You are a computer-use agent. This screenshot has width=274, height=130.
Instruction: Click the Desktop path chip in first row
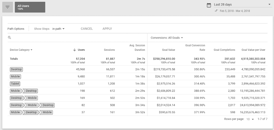(16, 69)
